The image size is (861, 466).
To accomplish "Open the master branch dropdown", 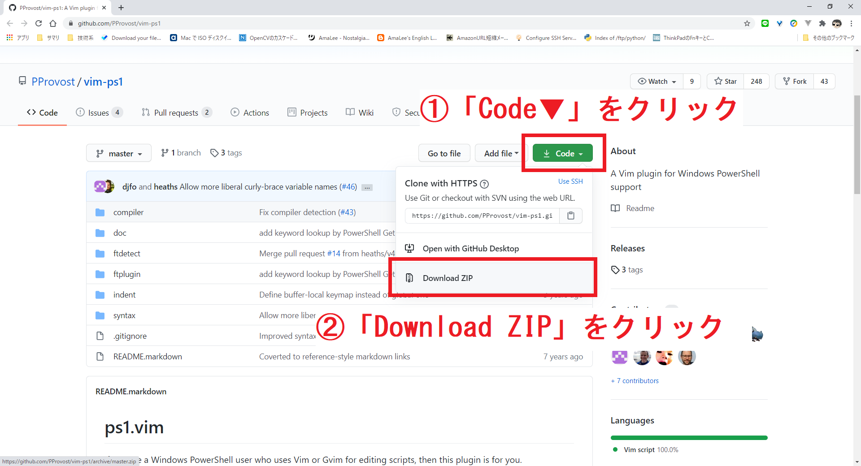I will [119, 153].
